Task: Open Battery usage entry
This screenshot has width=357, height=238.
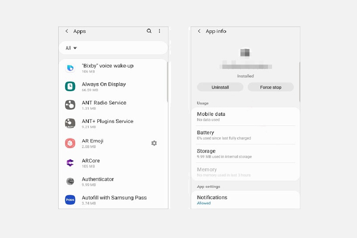Action: [x=245, y=135]
